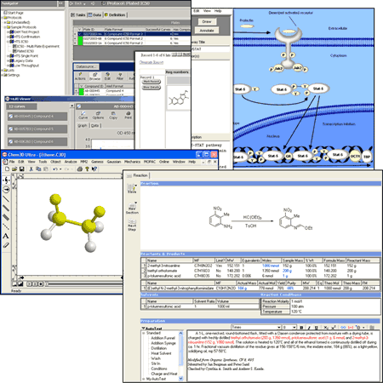Open the MOPAC menu
The image size is (383, 383).
(x=149, y=162)
